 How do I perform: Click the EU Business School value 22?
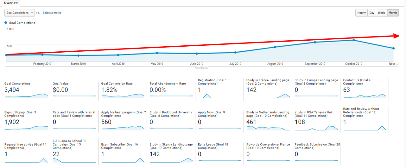pyautogui.click(x=56, y=154)
